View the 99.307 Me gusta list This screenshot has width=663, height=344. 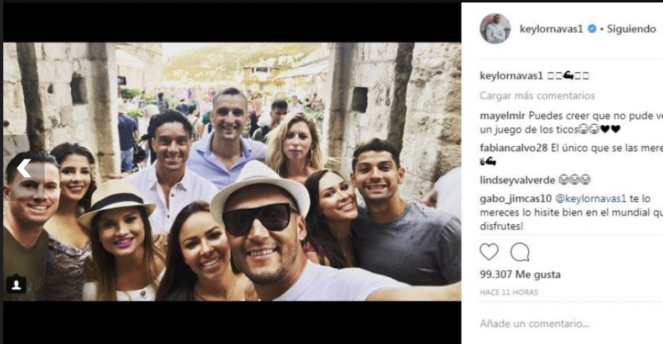[x=512, y=274]
